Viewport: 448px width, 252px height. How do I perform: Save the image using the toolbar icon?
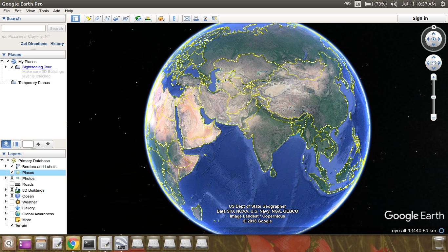(x=205, y=18)
